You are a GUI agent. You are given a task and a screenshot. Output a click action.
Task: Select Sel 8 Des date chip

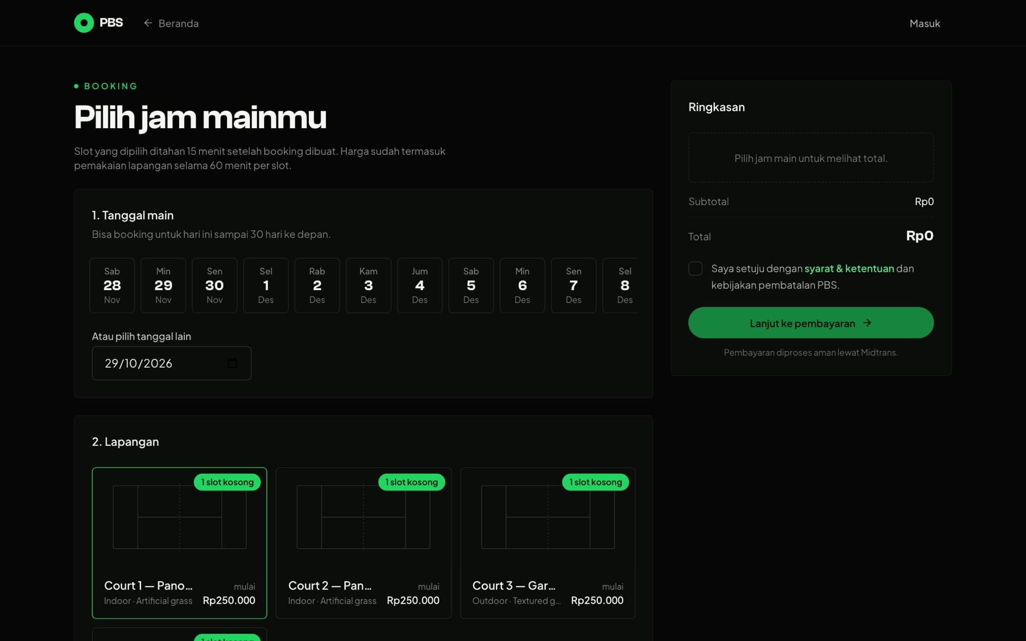pyautogui.click(x=621, y=285)
